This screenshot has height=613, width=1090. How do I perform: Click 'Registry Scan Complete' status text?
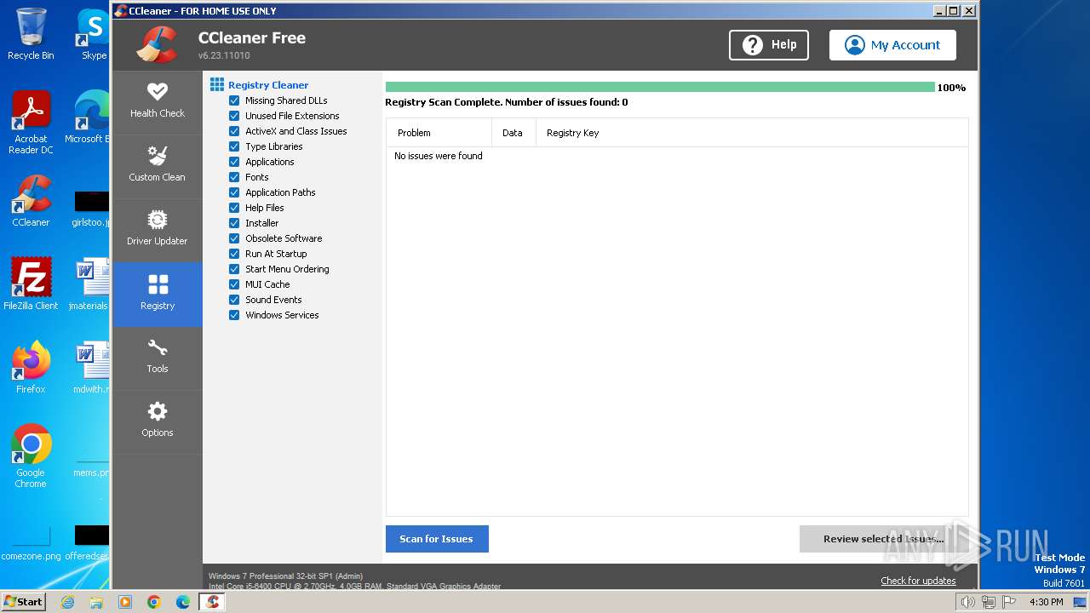pyautogui.click(x=506, y=102)
